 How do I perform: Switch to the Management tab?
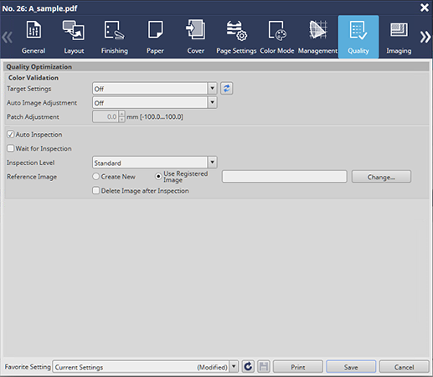pyautogui.click(x=317, y=37)
